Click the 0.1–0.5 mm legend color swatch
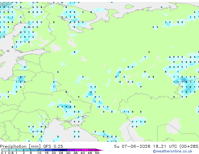 point(5,150)
